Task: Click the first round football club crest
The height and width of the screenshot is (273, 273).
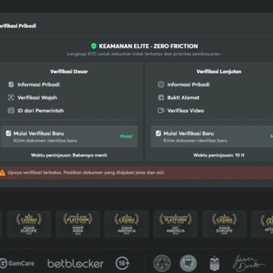Action: point(162,263)
